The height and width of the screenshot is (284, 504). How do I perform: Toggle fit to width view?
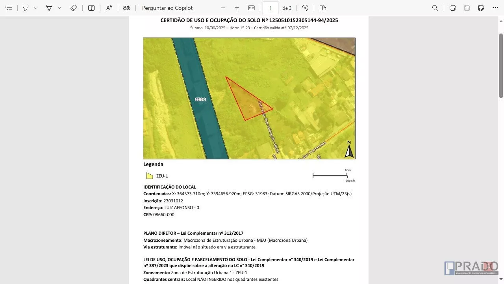coord(251,8)
